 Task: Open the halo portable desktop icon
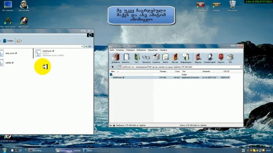pyautogui.click(x=24, y=6)
